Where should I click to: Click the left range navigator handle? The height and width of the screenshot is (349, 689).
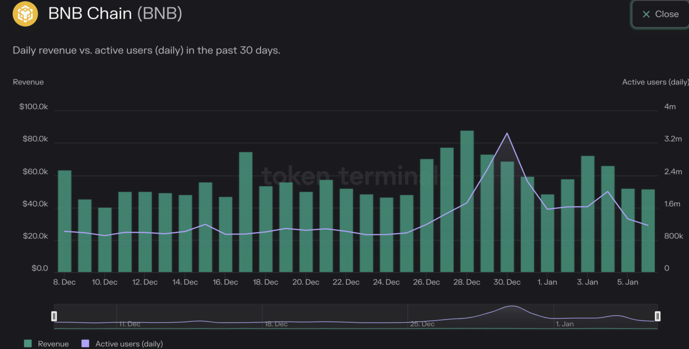tap(54, 316)
